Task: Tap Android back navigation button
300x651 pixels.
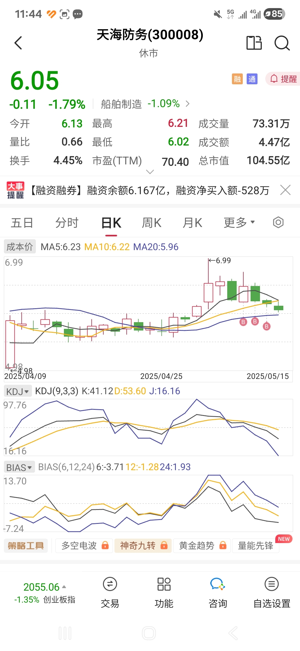Action: [233, 633]
